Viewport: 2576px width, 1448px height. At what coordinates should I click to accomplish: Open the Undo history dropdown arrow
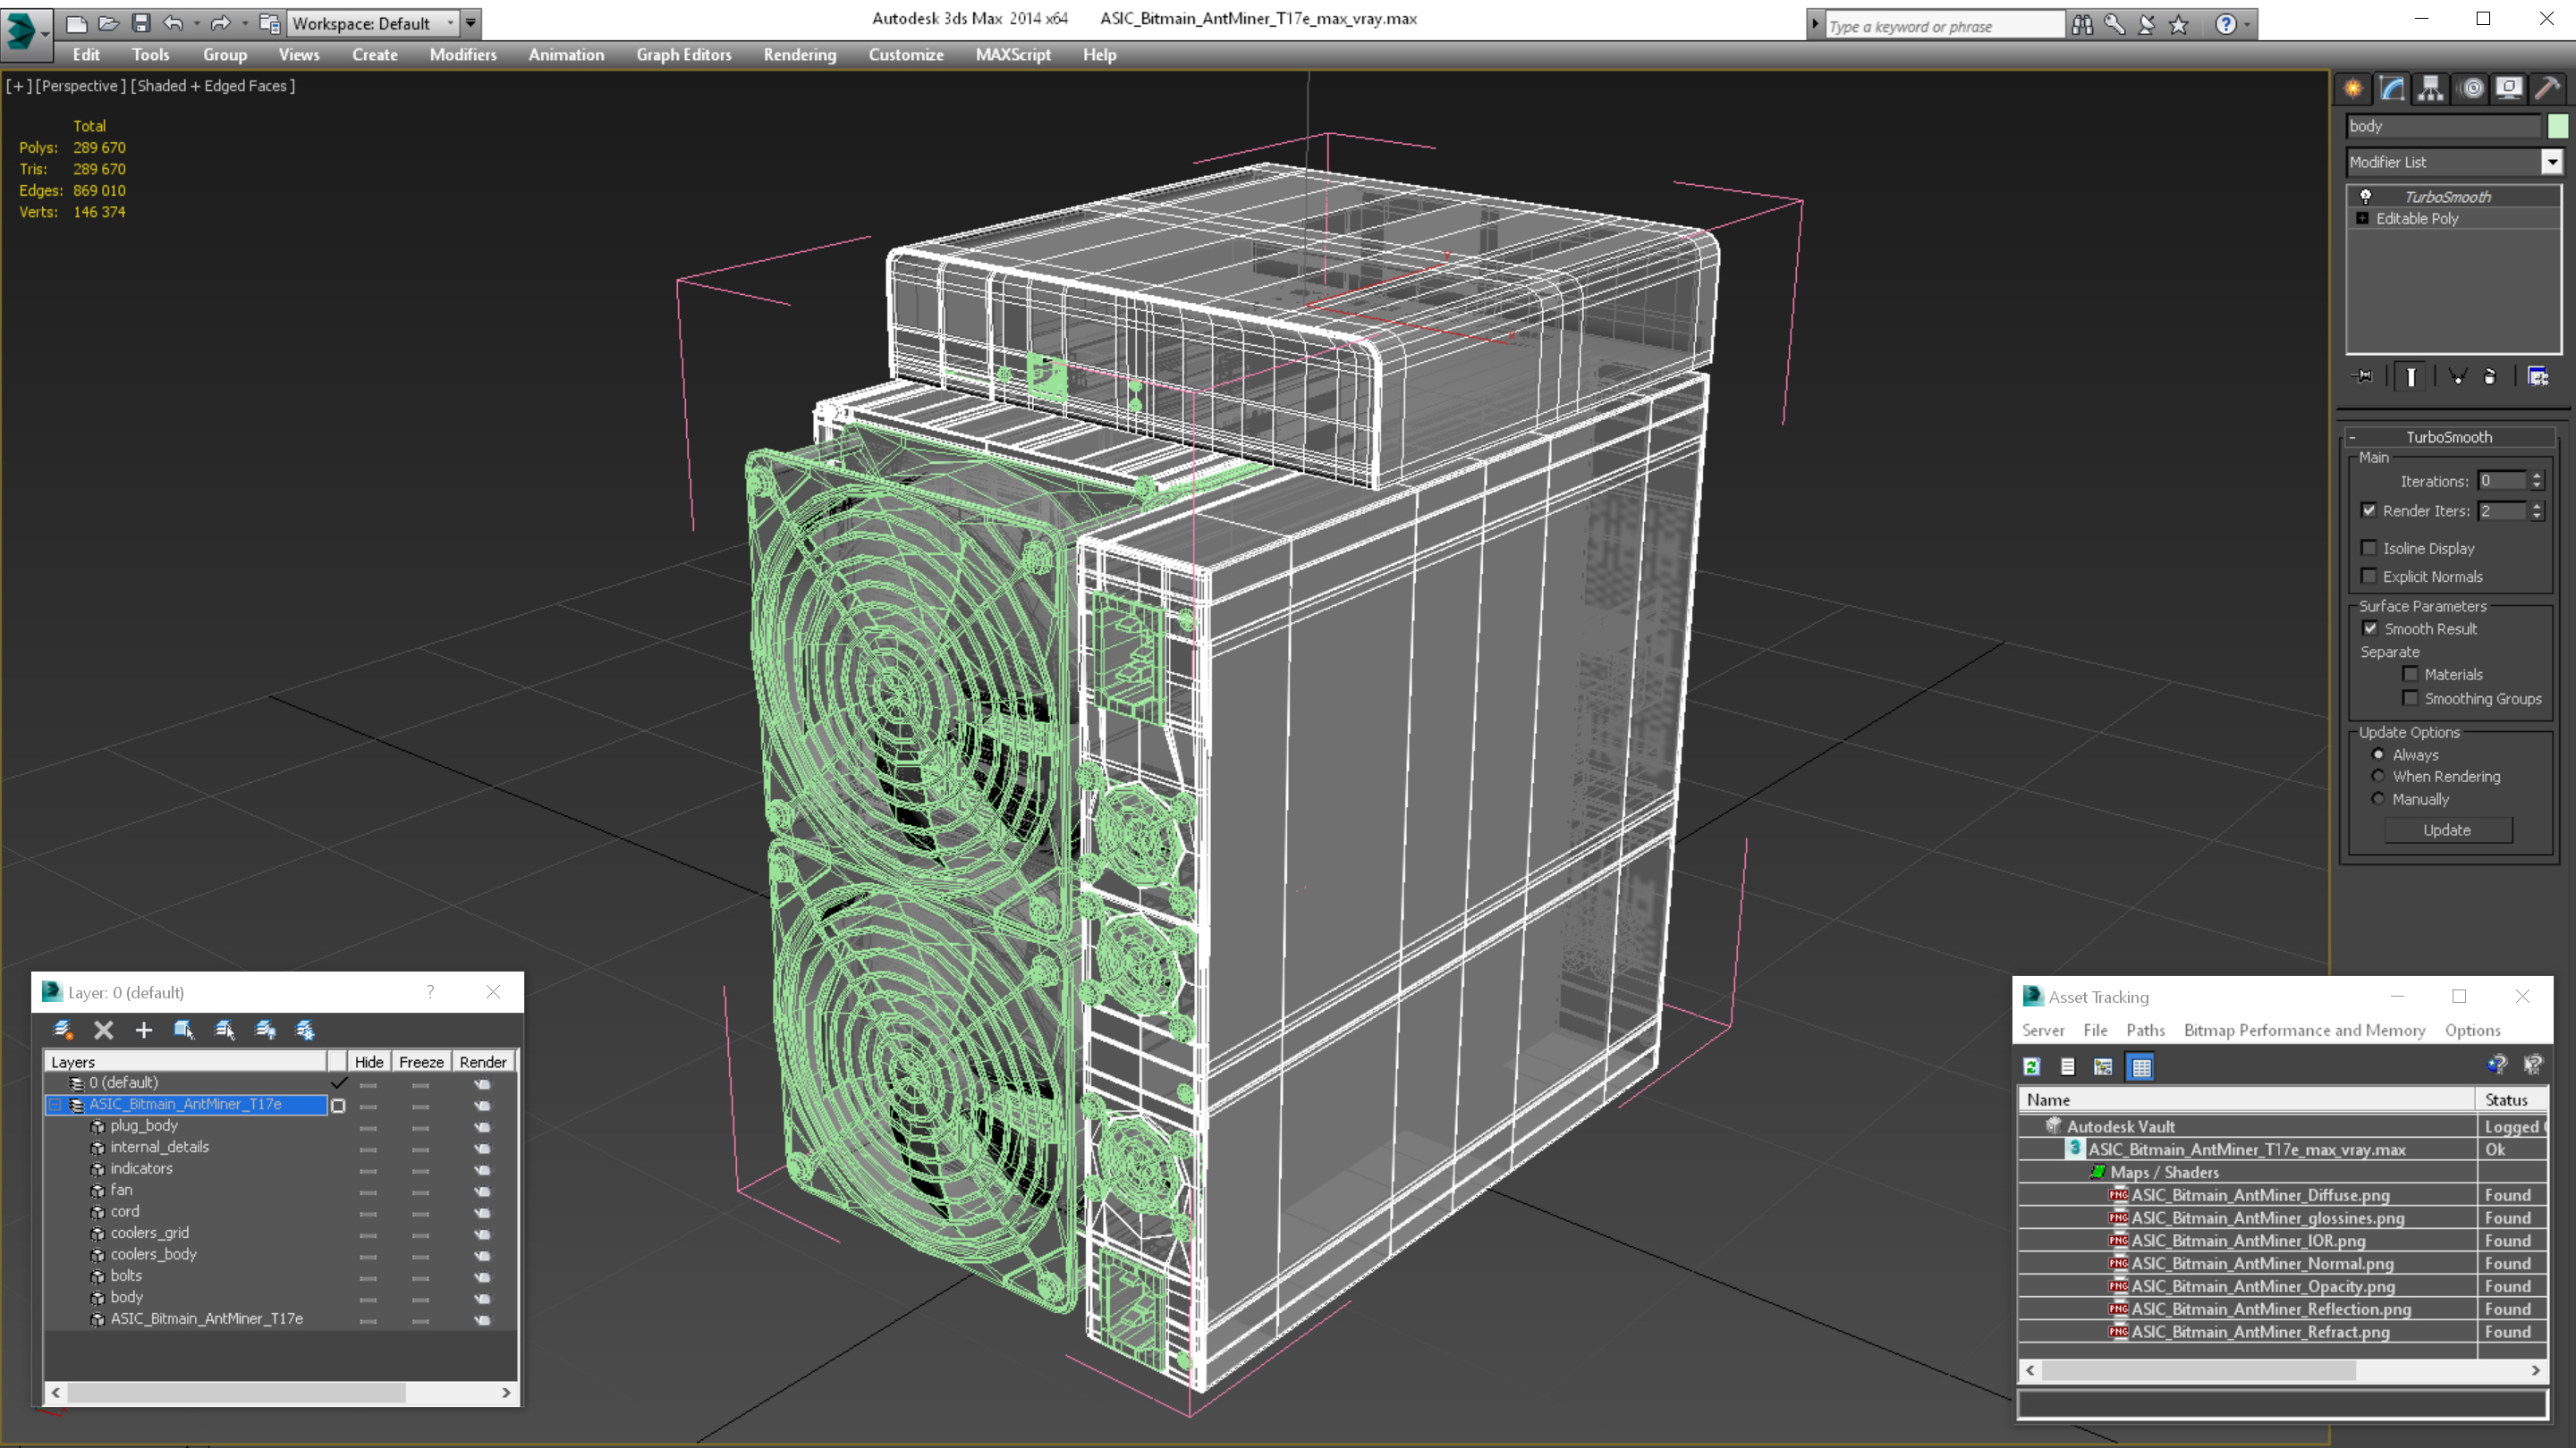click(197, 23)
